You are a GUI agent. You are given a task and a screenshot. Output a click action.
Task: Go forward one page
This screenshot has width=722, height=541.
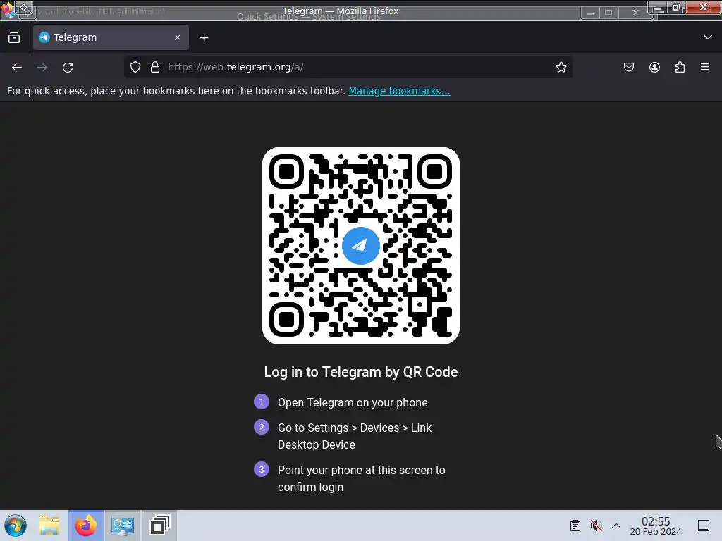pyautogui.click(x=42, y=67)
